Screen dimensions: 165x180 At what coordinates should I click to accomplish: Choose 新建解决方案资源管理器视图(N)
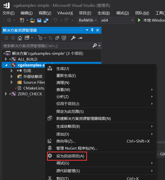100,119
